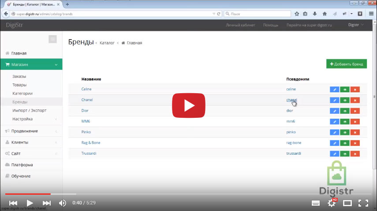Edit the Trussardi brand with pencil icon
Screen dimensions: 377x211
[x=334, y=154]
